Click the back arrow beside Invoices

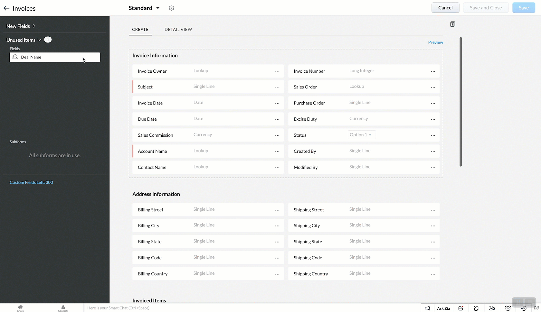pyautogui.click(x=6, y=8)
